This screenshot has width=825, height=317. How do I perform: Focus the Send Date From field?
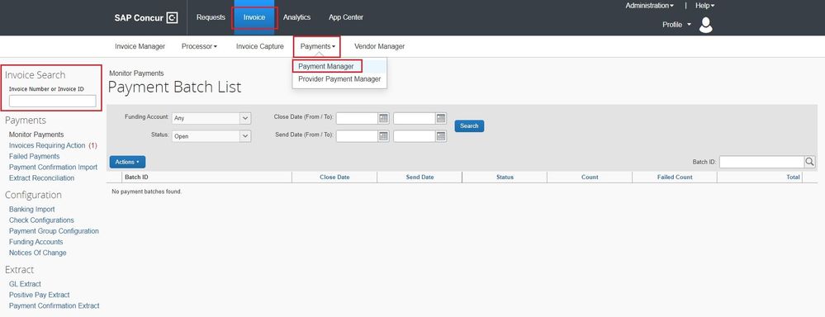pos(358,136)
